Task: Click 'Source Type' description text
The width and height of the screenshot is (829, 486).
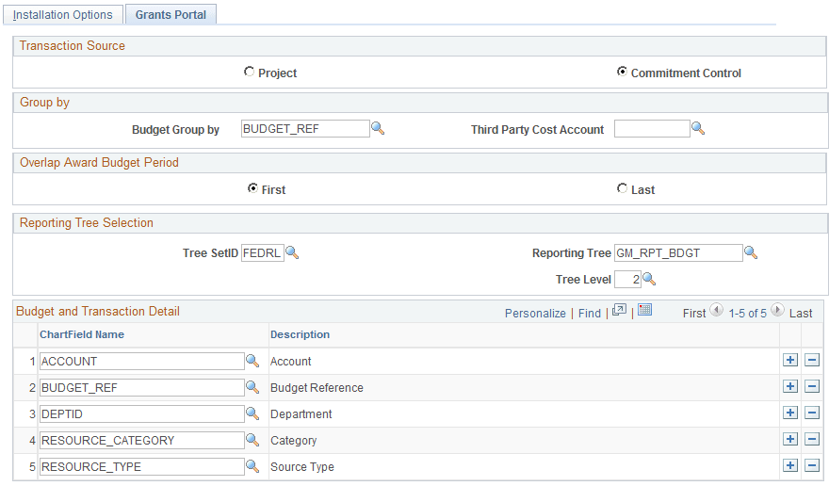Action: 302,467
